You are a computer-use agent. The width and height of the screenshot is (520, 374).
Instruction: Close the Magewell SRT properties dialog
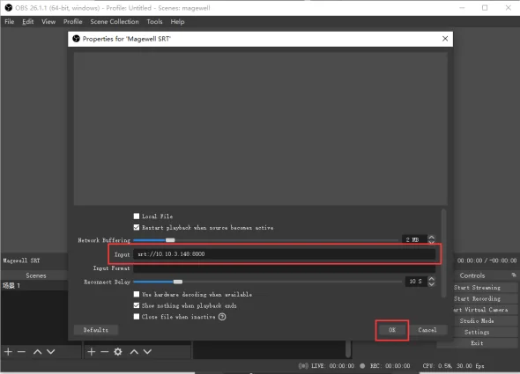pyautogui.click(x=445, y=39)
